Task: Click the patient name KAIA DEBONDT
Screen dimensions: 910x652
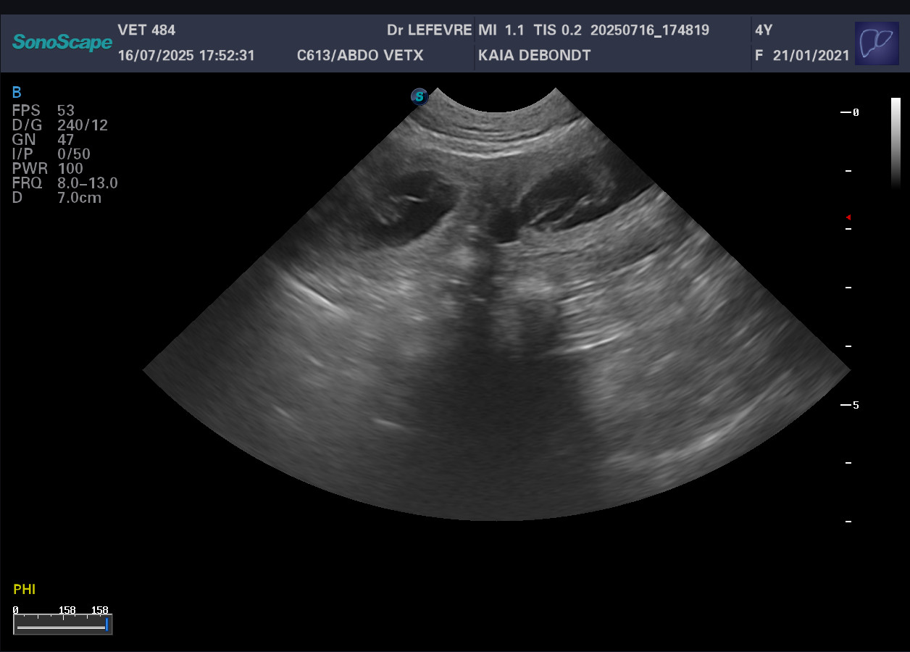Action: pos(535,56)
